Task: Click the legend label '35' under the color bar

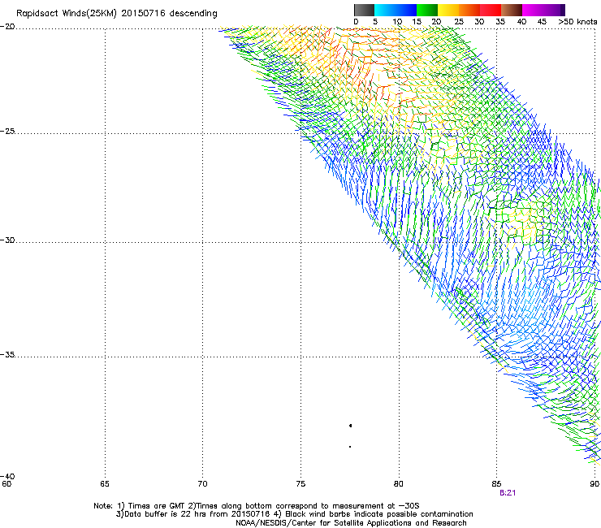Action: [x=500, y=22]
